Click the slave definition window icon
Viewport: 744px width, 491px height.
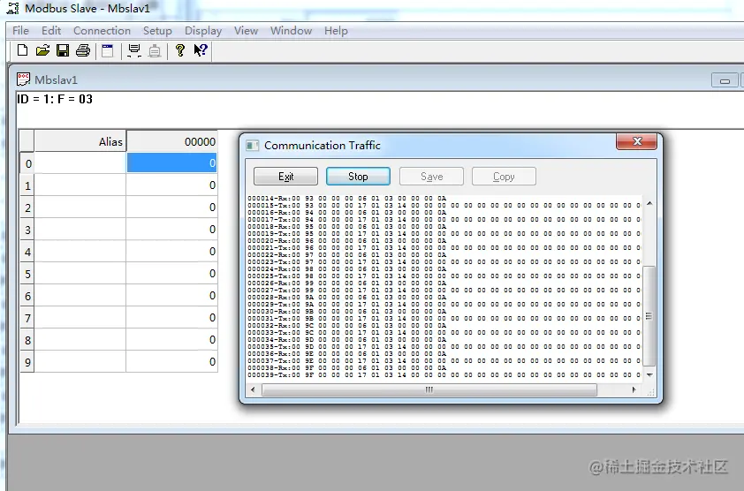[x=108, y=50]
